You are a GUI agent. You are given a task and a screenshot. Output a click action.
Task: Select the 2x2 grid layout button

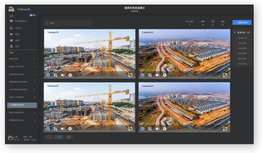coord(59,137)
